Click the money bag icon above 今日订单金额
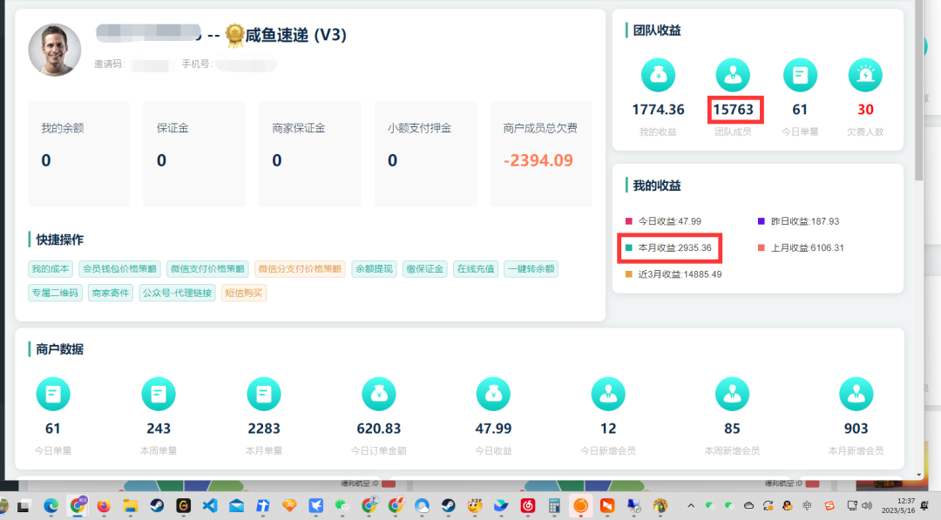Viewport: 941px width, 520px height. [x=378, y=394]
